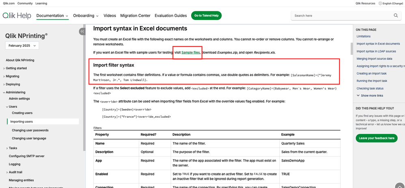Viewport: 405px width, 188px height.
Task: Open About Qlik NPrinting page
Action: (x=20, y=60)
